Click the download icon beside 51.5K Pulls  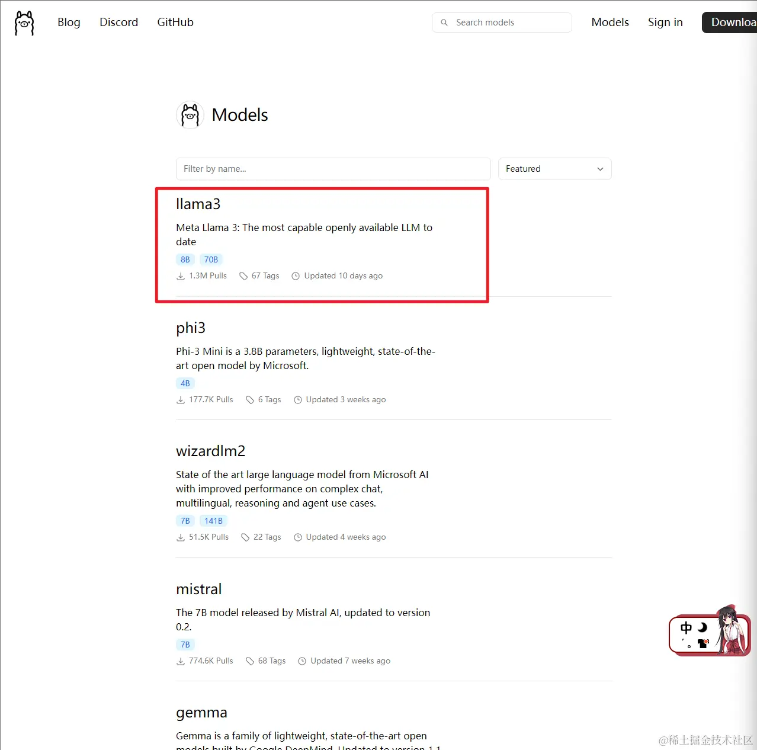click(x=181, y=537)
